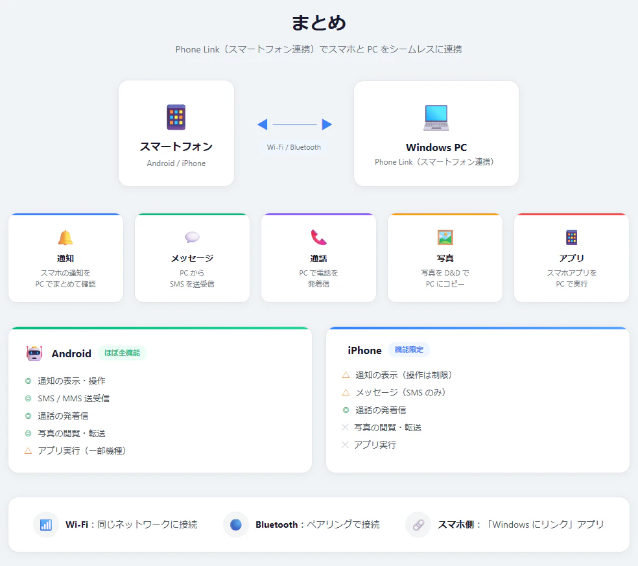Click Bluetooth：ペアリングで接続 text
638x566 pixels.
(318, 525)
